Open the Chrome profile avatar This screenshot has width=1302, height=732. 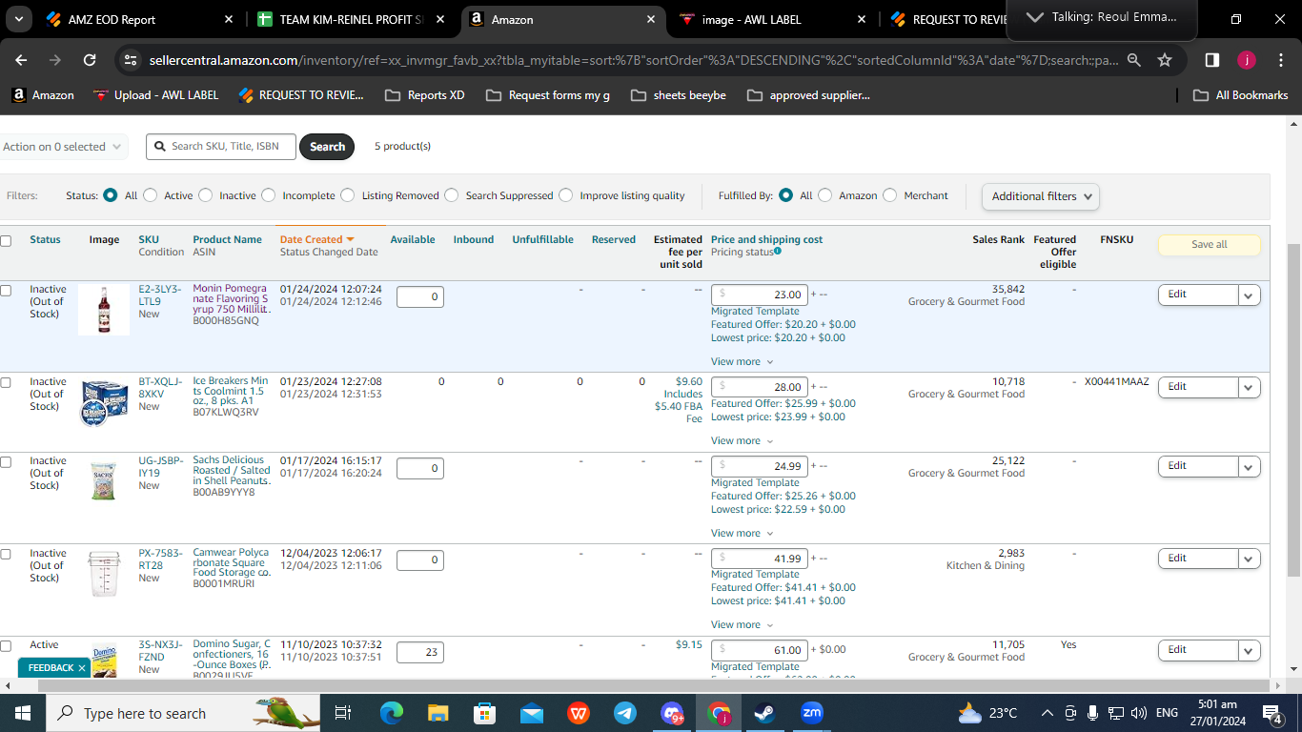click(x=1246, y=60)
